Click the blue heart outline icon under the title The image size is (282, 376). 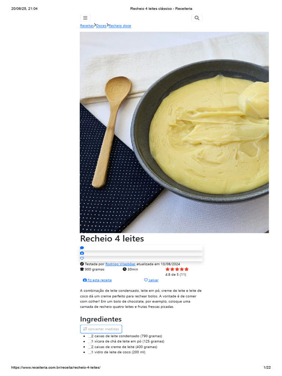point(82,258)
